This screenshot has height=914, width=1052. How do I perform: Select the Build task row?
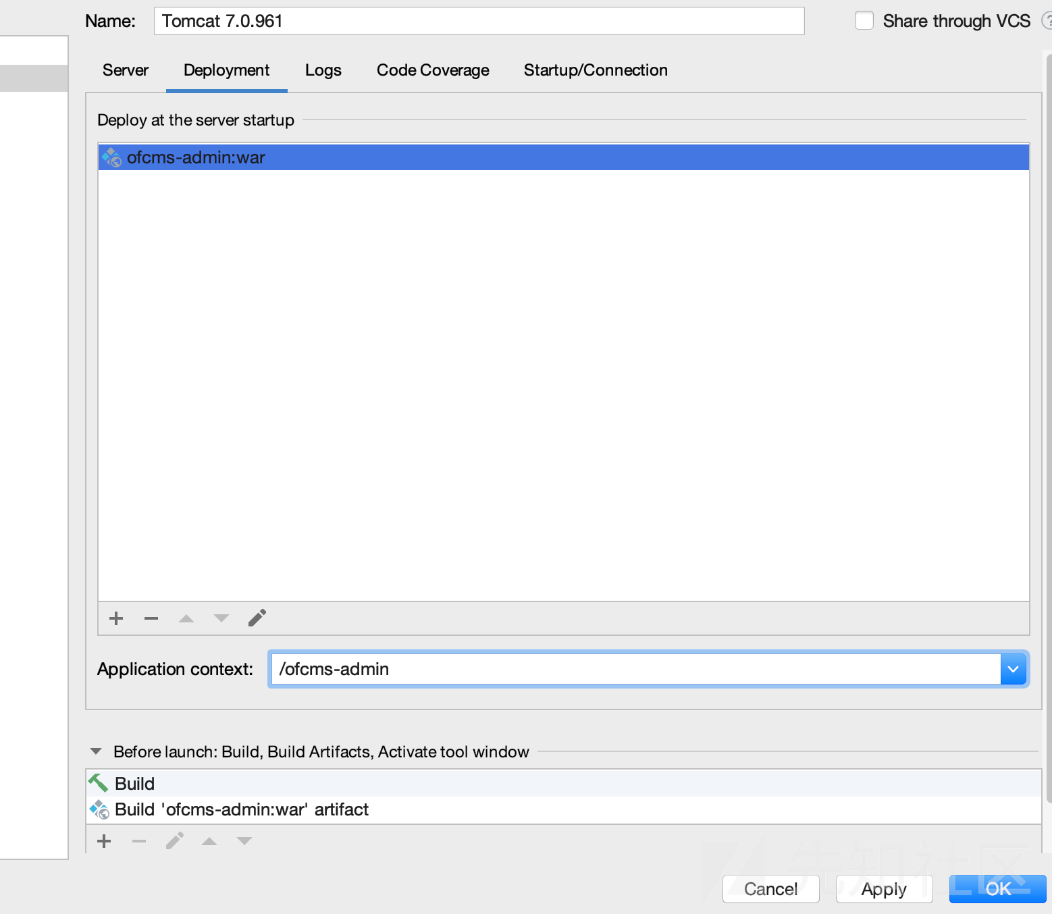564,783
